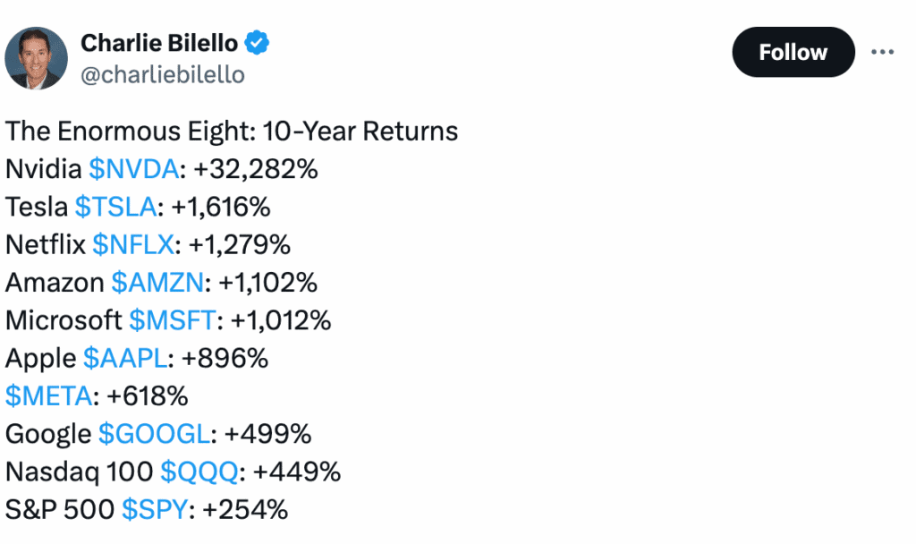
Task: Click the Apple +896% return text
Action: point(225,358)
